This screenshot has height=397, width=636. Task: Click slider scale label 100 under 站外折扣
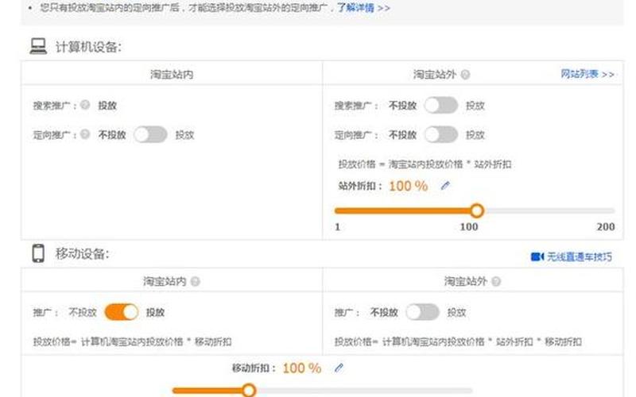coord(469,226)
